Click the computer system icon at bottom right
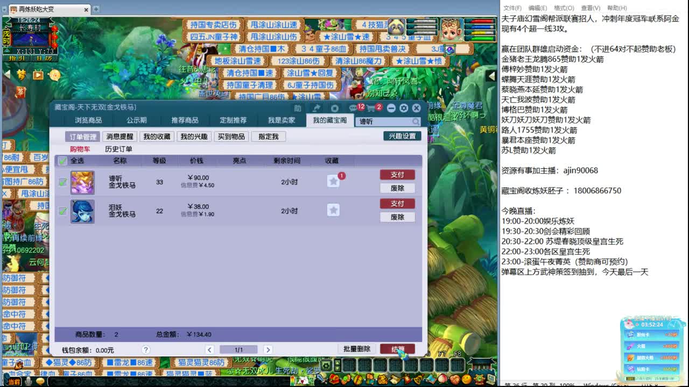This screenshot has height=387, width=689. pos(490,380)
